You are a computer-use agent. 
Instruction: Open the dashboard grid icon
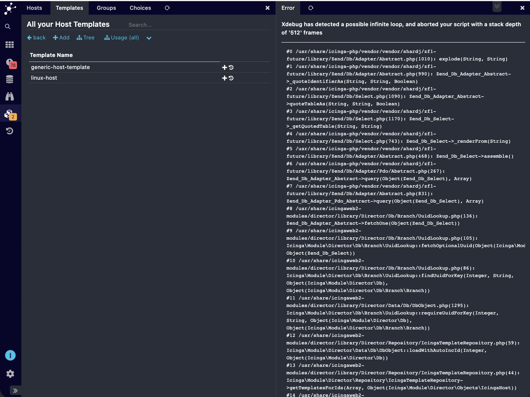point(10,45)
